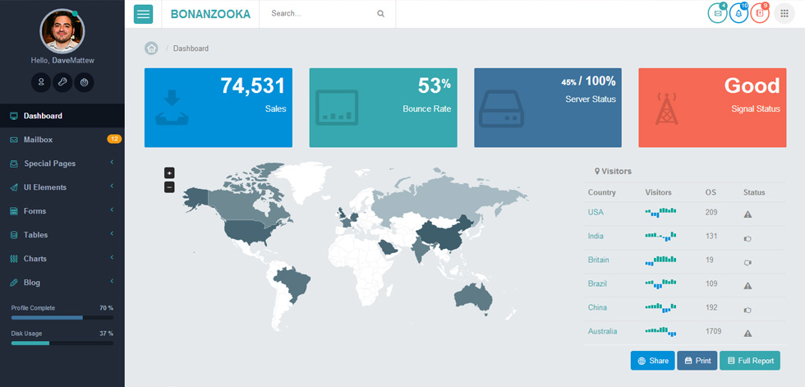
Task: Click the drive icon on Server Status card
Action: click(x=501, y=108)
